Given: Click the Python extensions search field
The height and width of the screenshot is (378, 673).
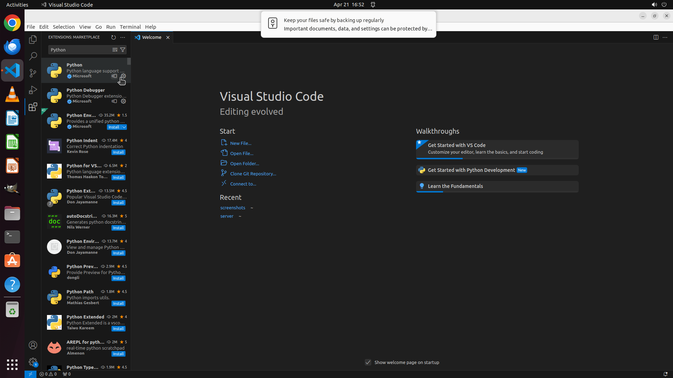Looking at the screenshot, I should click(x=79, y=50).
